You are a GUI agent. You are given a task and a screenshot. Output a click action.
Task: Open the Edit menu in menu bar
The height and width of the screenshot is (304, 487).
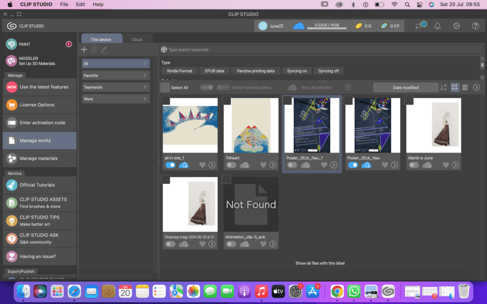[81, 4]
